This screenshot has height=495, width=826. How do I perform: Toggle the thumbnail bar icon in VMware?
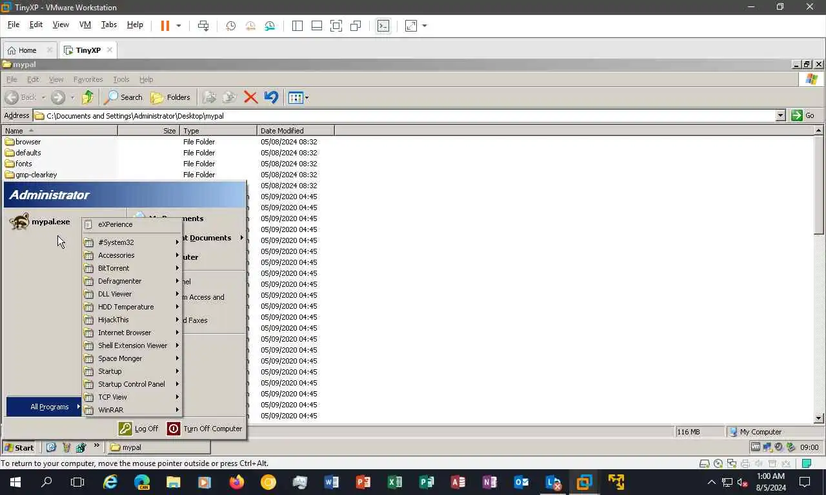[317, 26]
